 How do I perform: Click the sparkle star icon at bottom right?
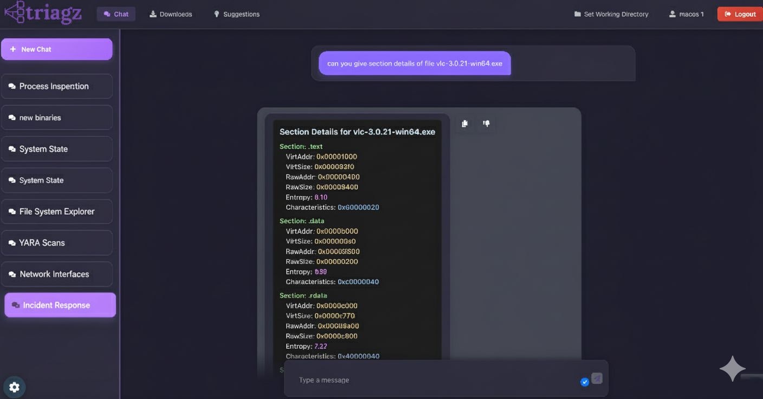point(733,369)
